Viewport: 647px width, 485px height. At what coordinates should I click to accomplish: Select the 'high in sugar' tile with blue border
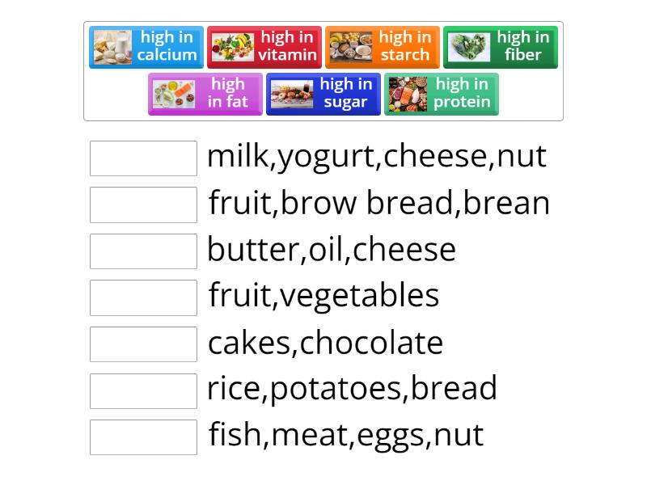pos(323,94)
